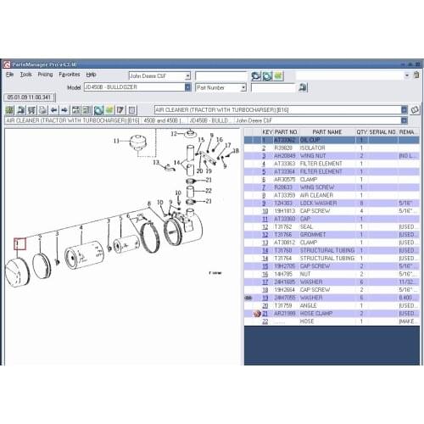The height and width of the screenshot is (424, 424).
Task: Click the search icon beside the part number field
Action: point(303,87)
